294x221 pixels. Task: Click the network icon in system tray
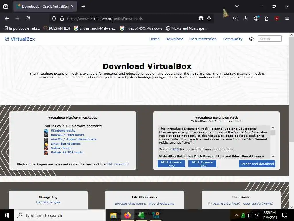click(250, 215)
